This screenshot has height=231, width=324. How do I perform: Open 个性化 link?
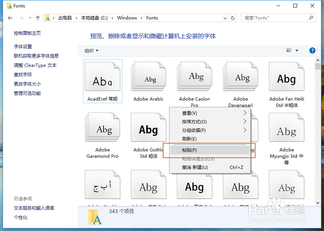coord(21,217)
